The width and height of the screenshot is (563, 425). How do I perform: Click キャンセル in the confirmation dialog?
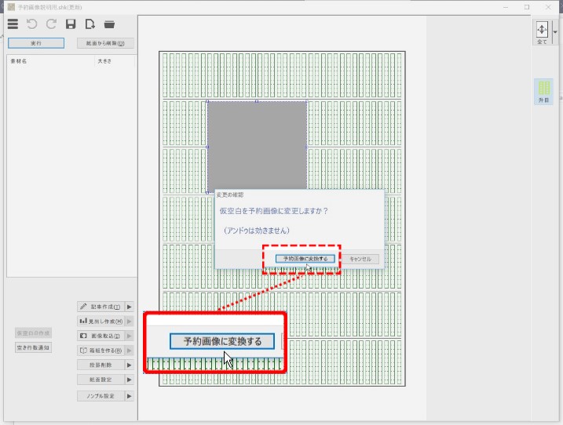360,259
